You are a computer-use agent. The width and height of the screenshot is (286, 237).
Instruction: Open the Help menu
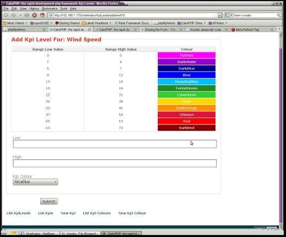tap(73, 8)
